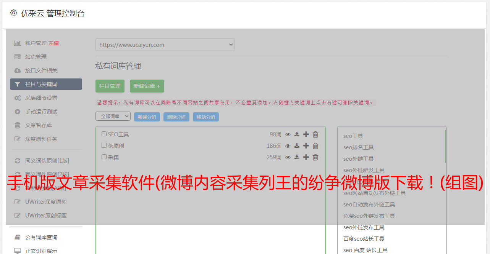Click the monitor icon for 正文识别演示
The height and width of the screenshot is (254, 490).
pos(17,251)
